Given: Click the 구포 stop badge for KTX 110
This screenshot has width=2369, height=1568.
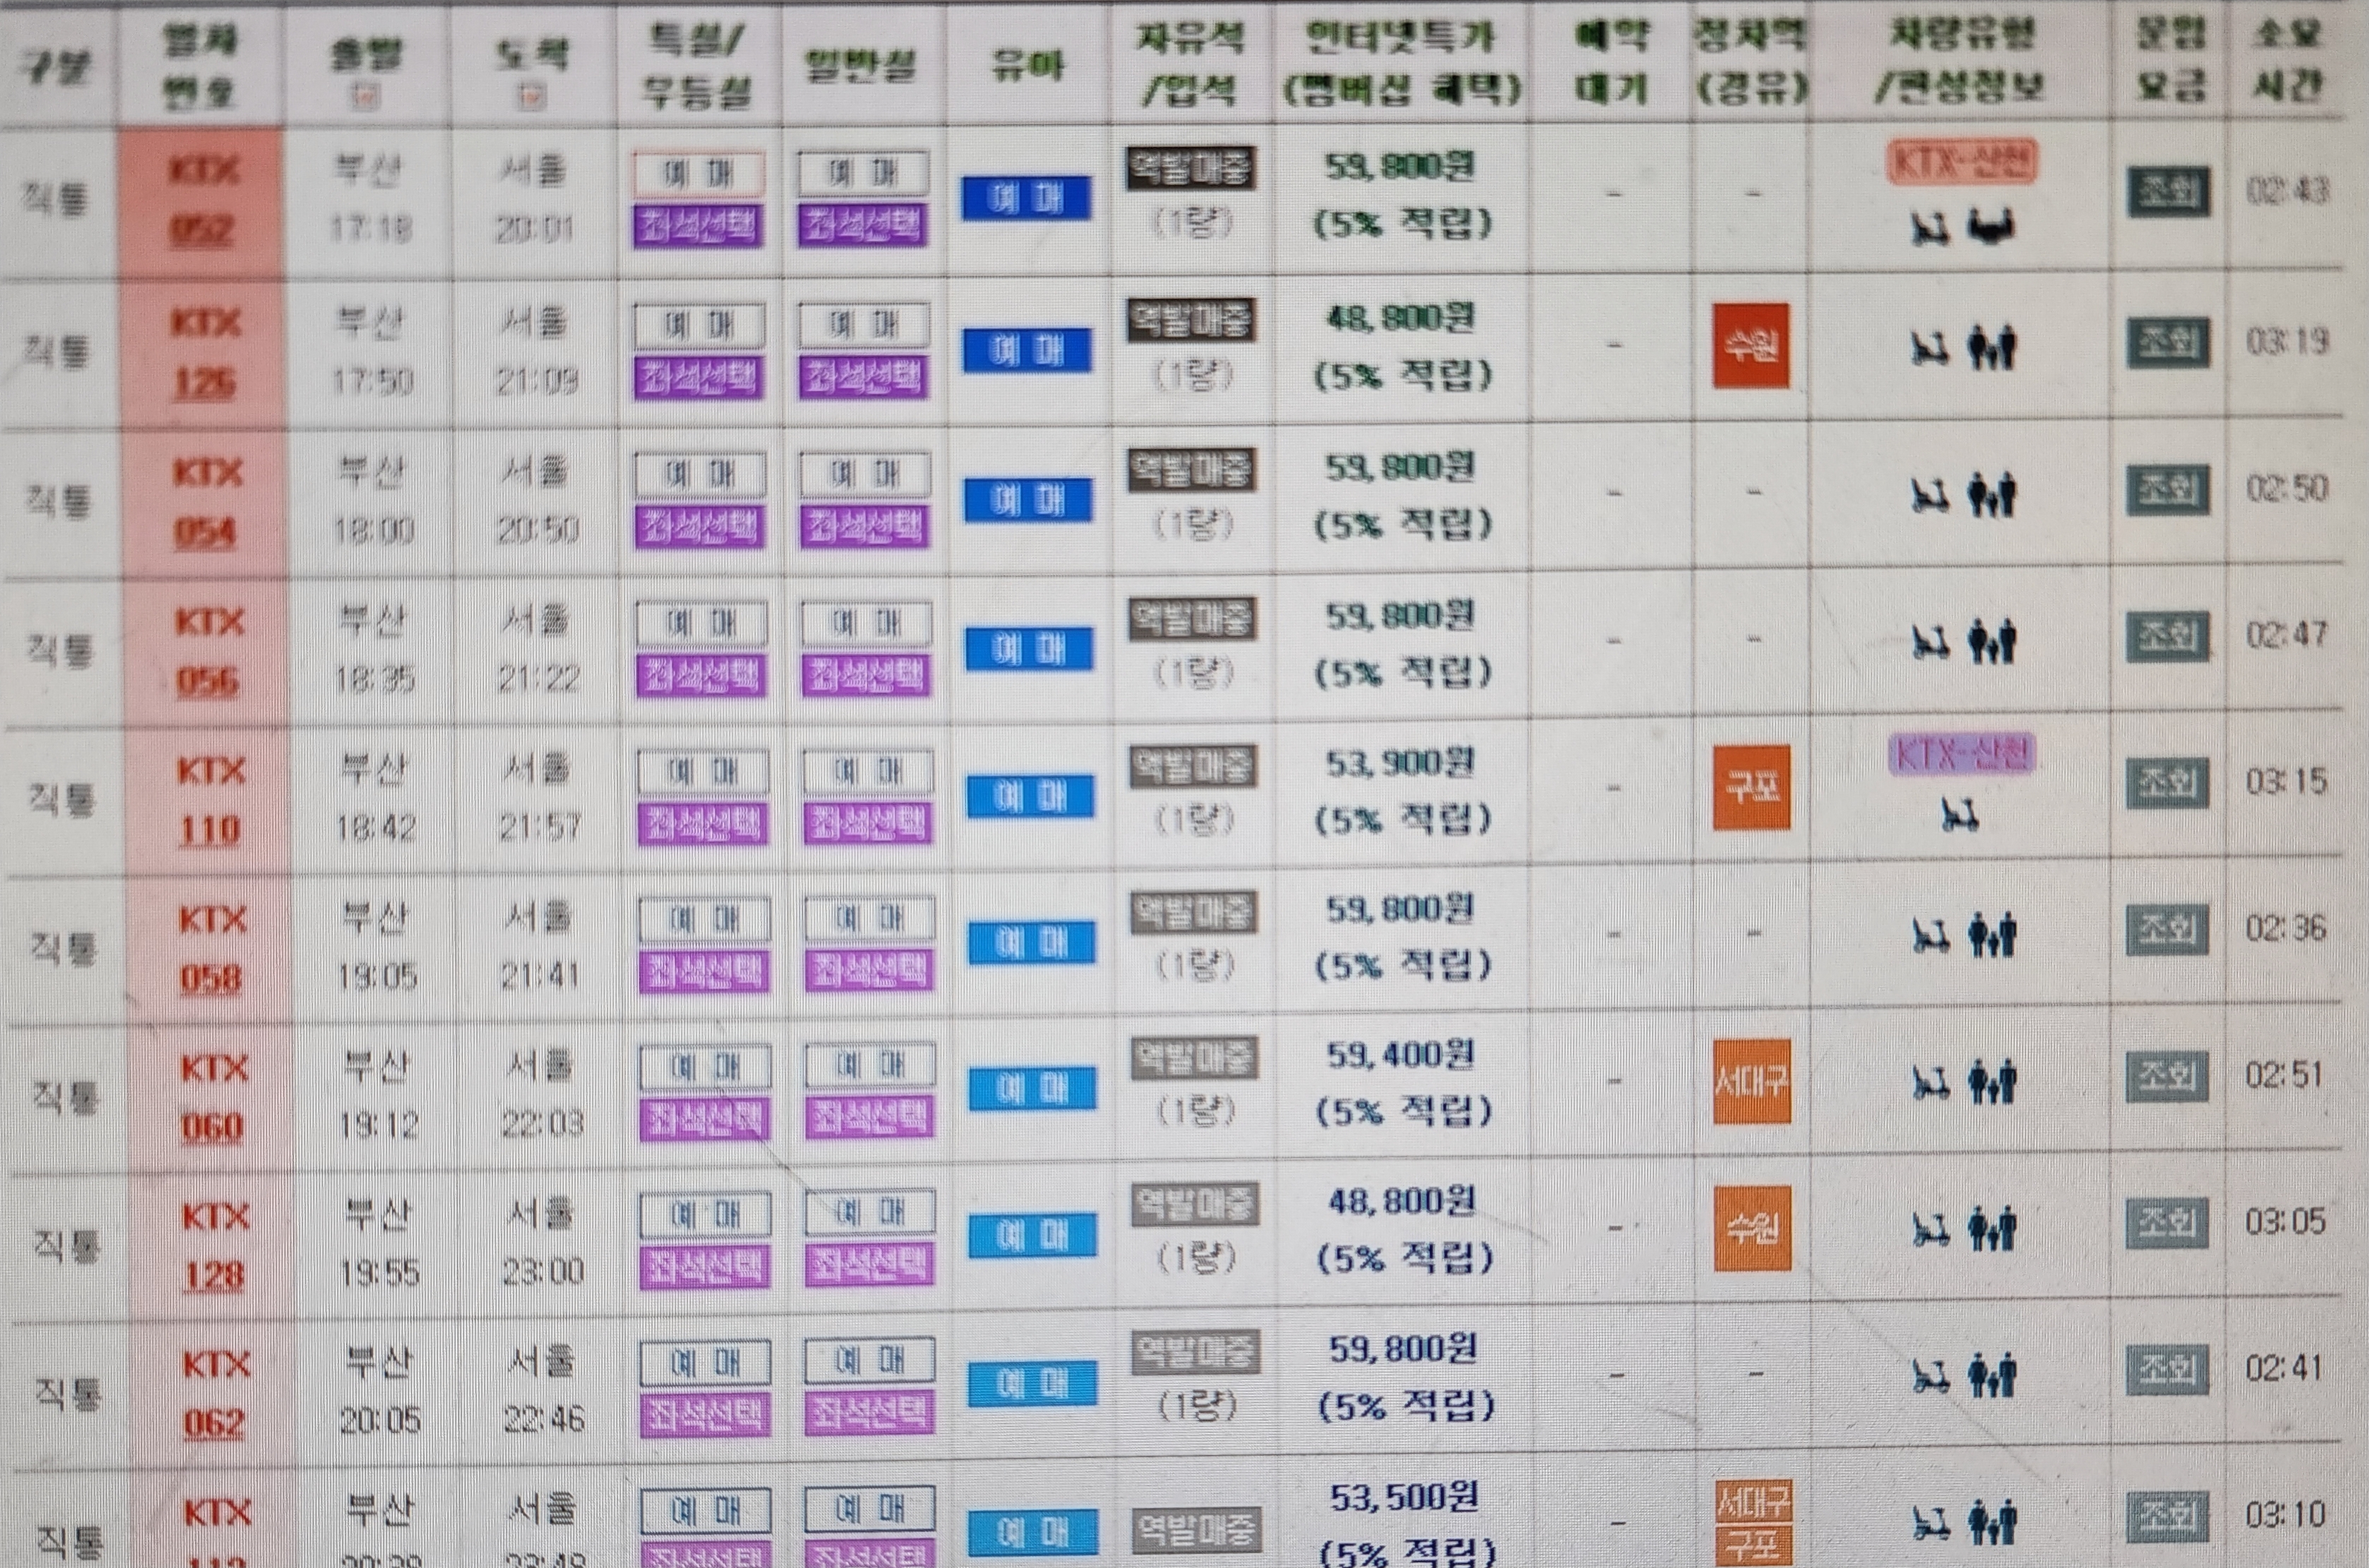Looking at the screenshot, I should 1751,787.
